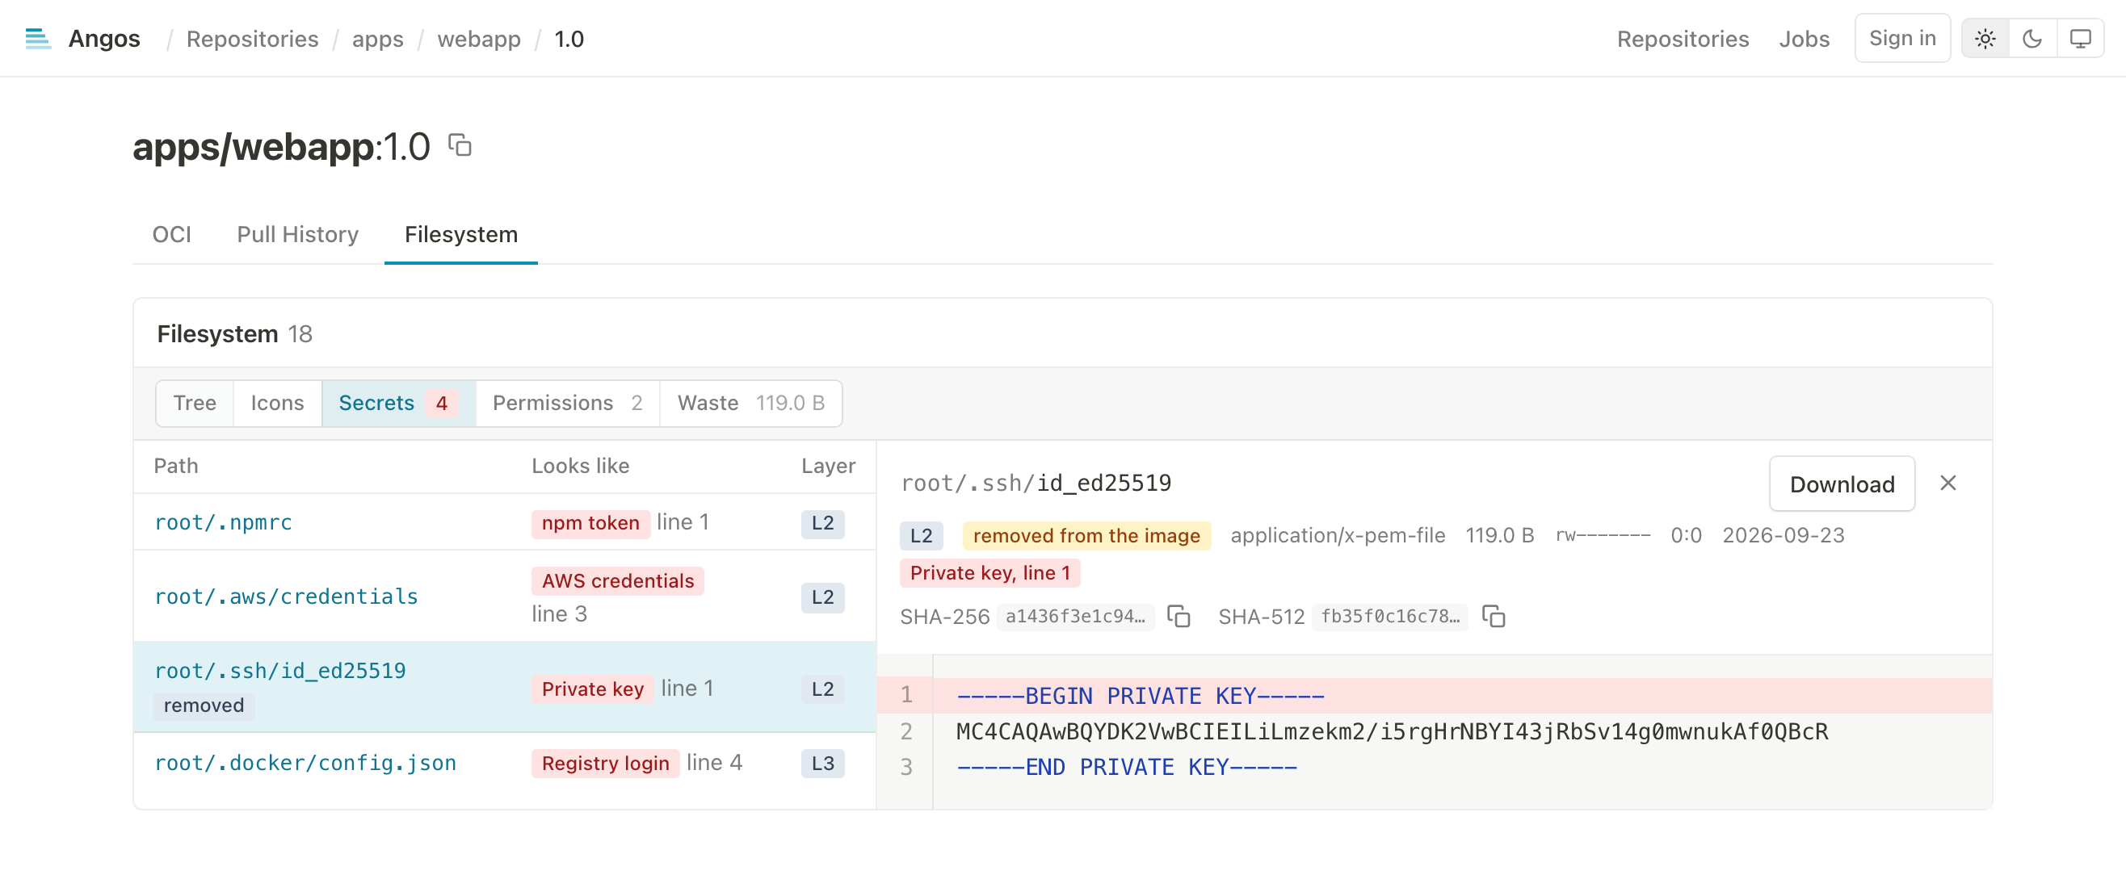Open the Jobs page
The width and height of the screenshot is (2126, 875).
tap(1805, 39)
